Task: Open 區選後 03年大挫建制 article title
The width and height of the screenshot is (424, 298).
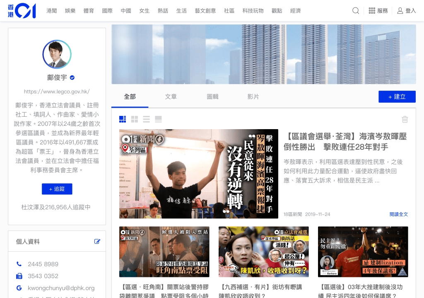Action: (x=361, y=291)
